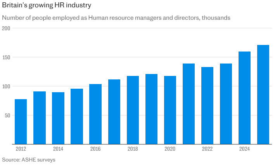
Task: Click the 2022 data bar
Action: pyautogui.click(x=207, y=106)
